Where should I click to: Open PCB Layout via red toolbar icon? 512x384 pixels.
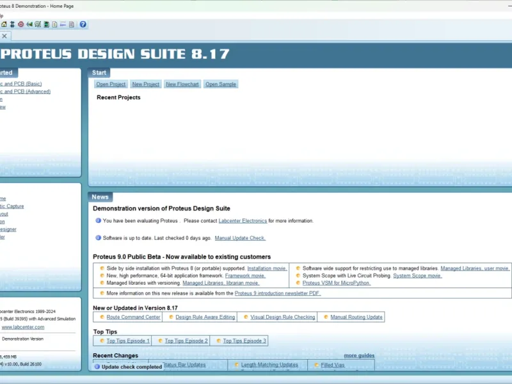[21, 24]
